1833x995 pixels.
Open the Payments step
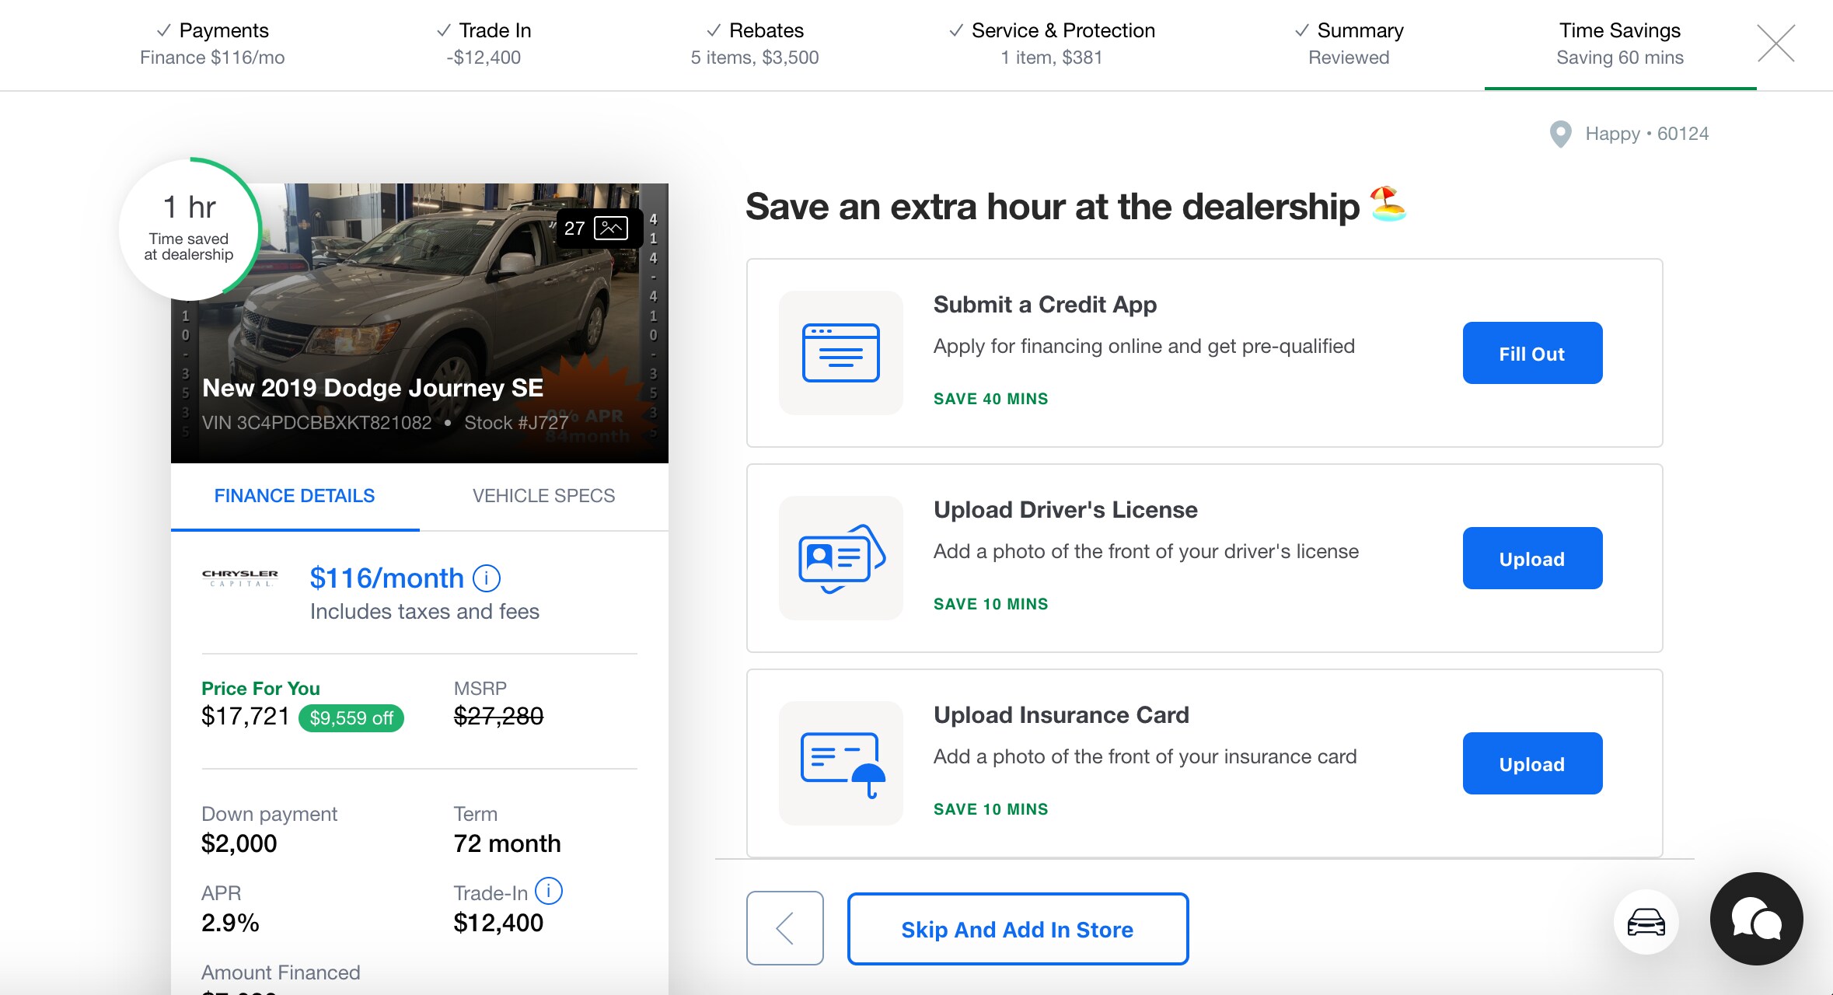click(x=212, y=44)
